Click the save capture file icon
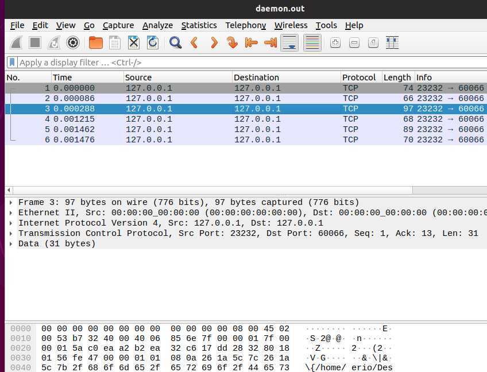Image resolution: width=487 pixels, height=372 pixels. coord(115,42)
